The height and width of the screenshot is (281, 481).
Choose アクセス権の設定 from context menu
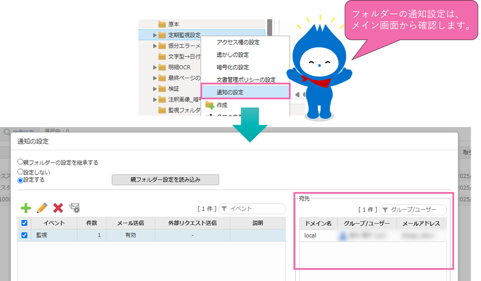(238, 43)
